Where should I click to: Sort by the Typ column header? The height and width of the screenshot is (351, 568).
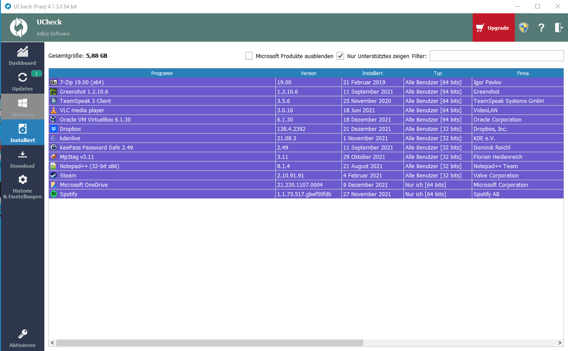pos(438,73)
